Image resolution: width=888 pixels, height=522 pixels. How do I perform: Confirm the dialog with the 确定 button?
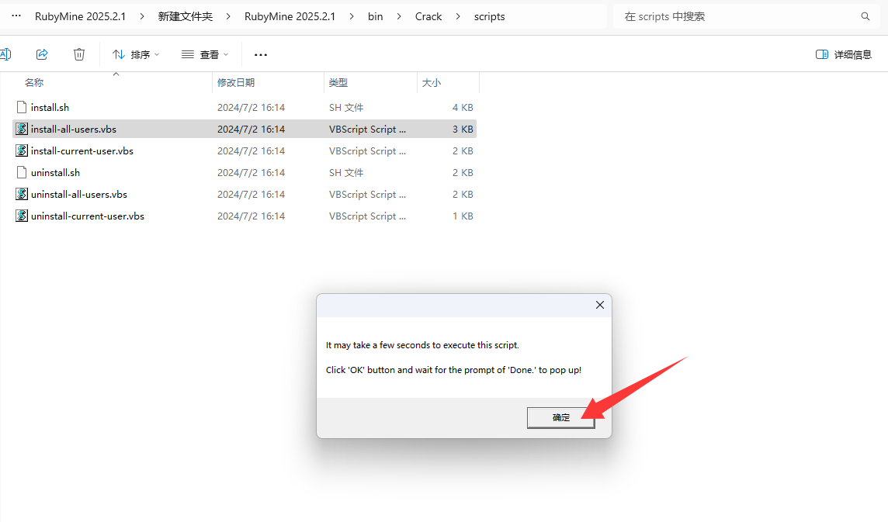560,418
